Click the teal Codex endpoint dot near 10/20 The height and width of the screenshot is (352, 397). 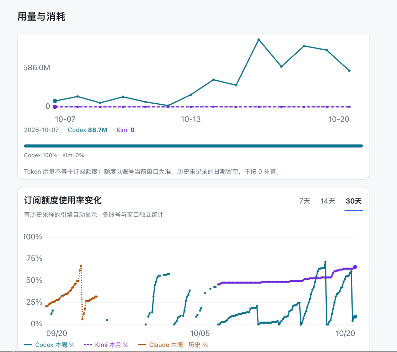pyautogui.click(x=355, y=317)
